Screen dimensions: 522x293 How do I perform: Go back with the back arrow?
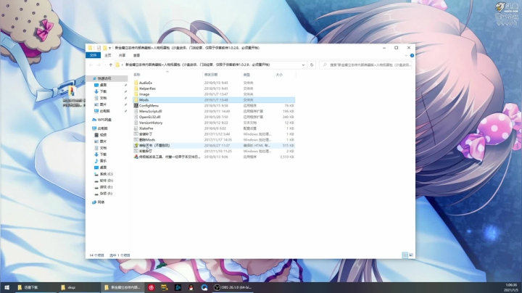point(91,65)
